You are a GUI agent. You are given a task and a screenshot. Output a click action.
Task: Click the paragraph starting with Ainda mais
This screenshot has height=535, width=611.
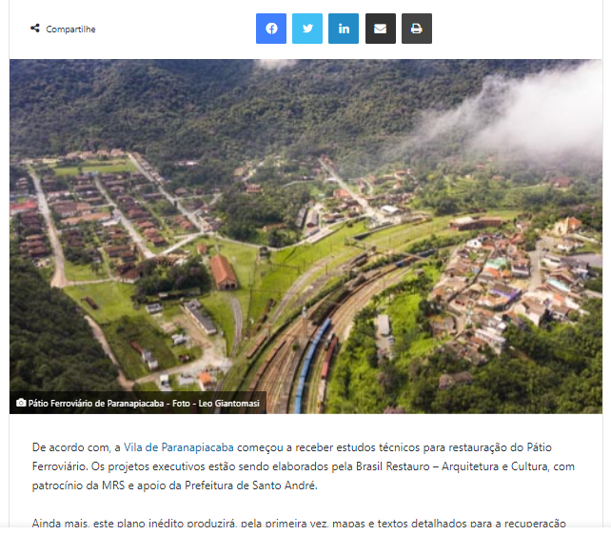(x=299, y=523)
